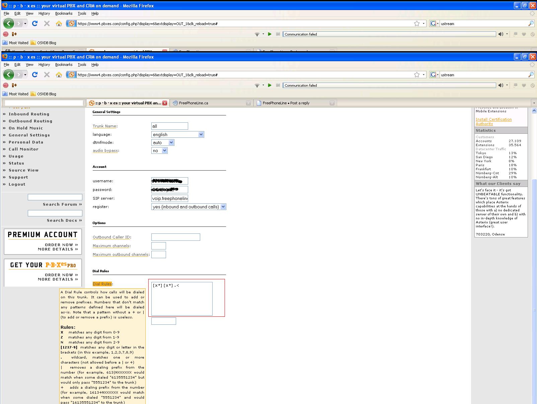
Task: Open Help menu in background Firefox window
Action: click(95, 13)
